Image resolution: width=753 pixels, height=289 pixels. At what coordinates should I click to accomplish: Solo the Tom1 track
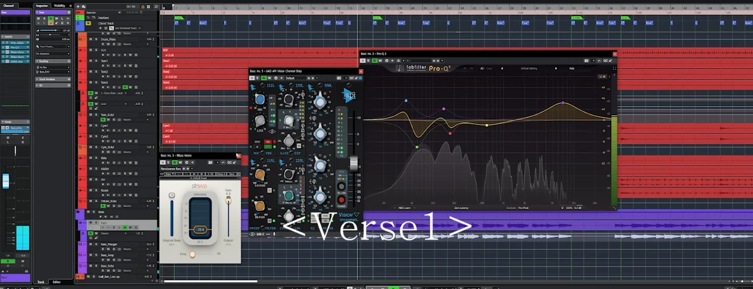coord(96,61)
